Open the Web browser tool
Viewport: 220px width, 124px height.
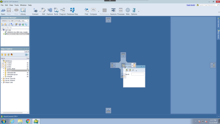[128, 11]
